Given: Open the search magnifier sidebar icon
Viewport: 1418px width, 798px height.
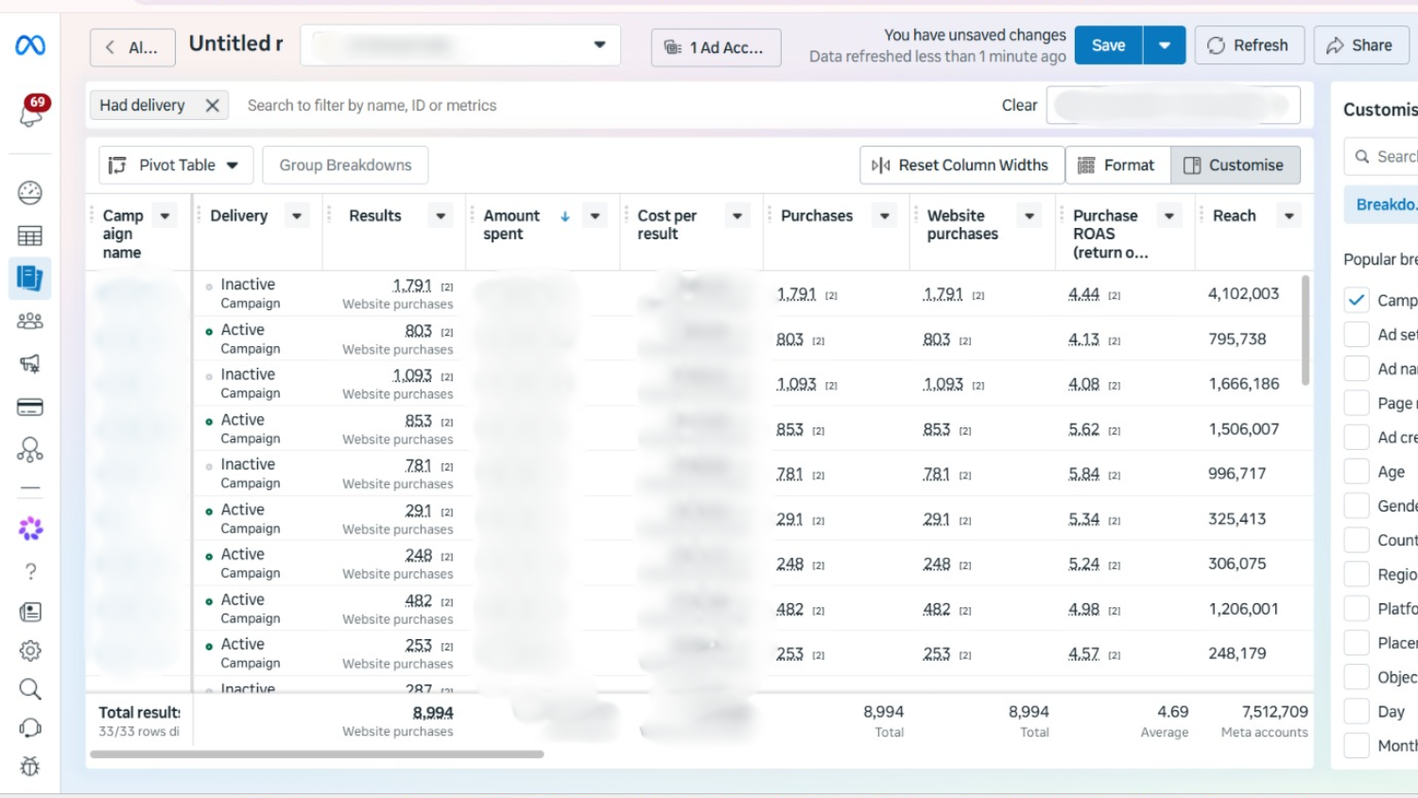Looking at the screenshot, I should tap(30, 689).
